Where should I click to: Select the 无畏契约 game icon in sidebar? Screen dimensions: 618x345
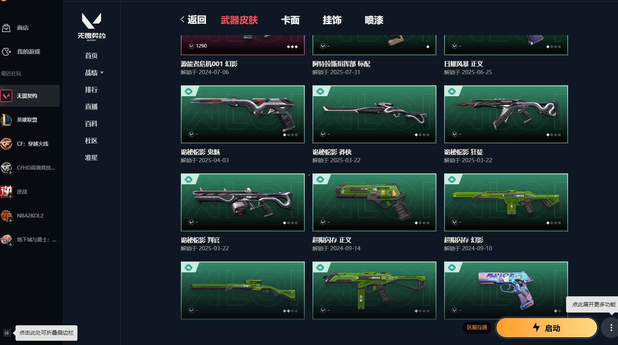[x=6, y=96]
